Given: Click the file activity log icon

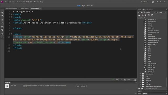Looking at the screenshot, I should pyautogui.click(x=142, y=89).
